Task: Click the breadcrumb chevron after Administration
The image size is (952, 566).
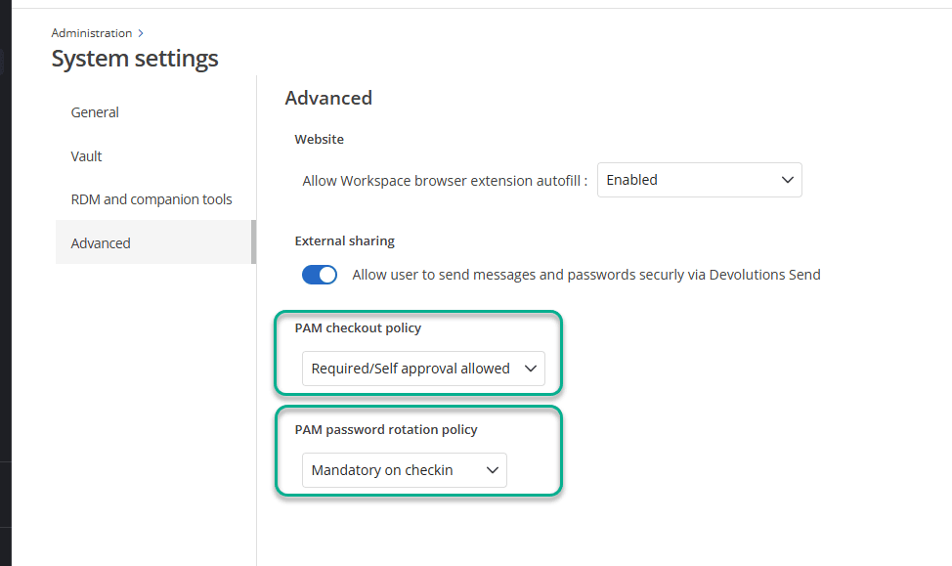Action: pos(142,33)
